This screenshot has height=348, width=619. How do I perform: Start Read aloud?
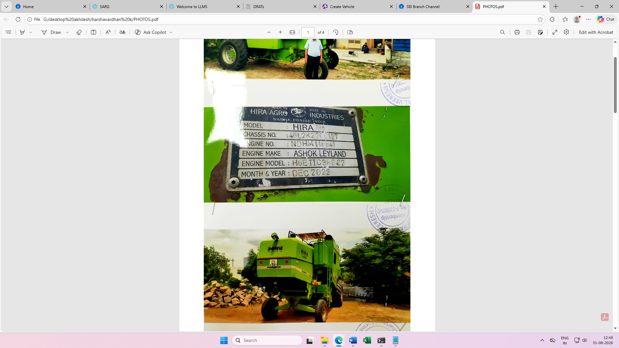point(108,32)
